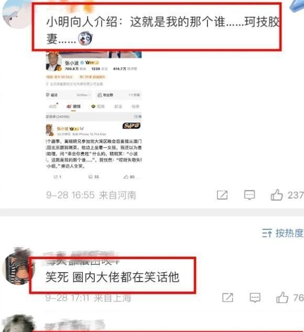Like the 笑死 圈内大佬 comment
The image size is (304, 332).
click(282, 298)
